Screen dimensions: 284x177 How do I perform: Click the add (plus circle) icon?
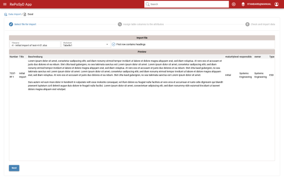tap(234, 4)
